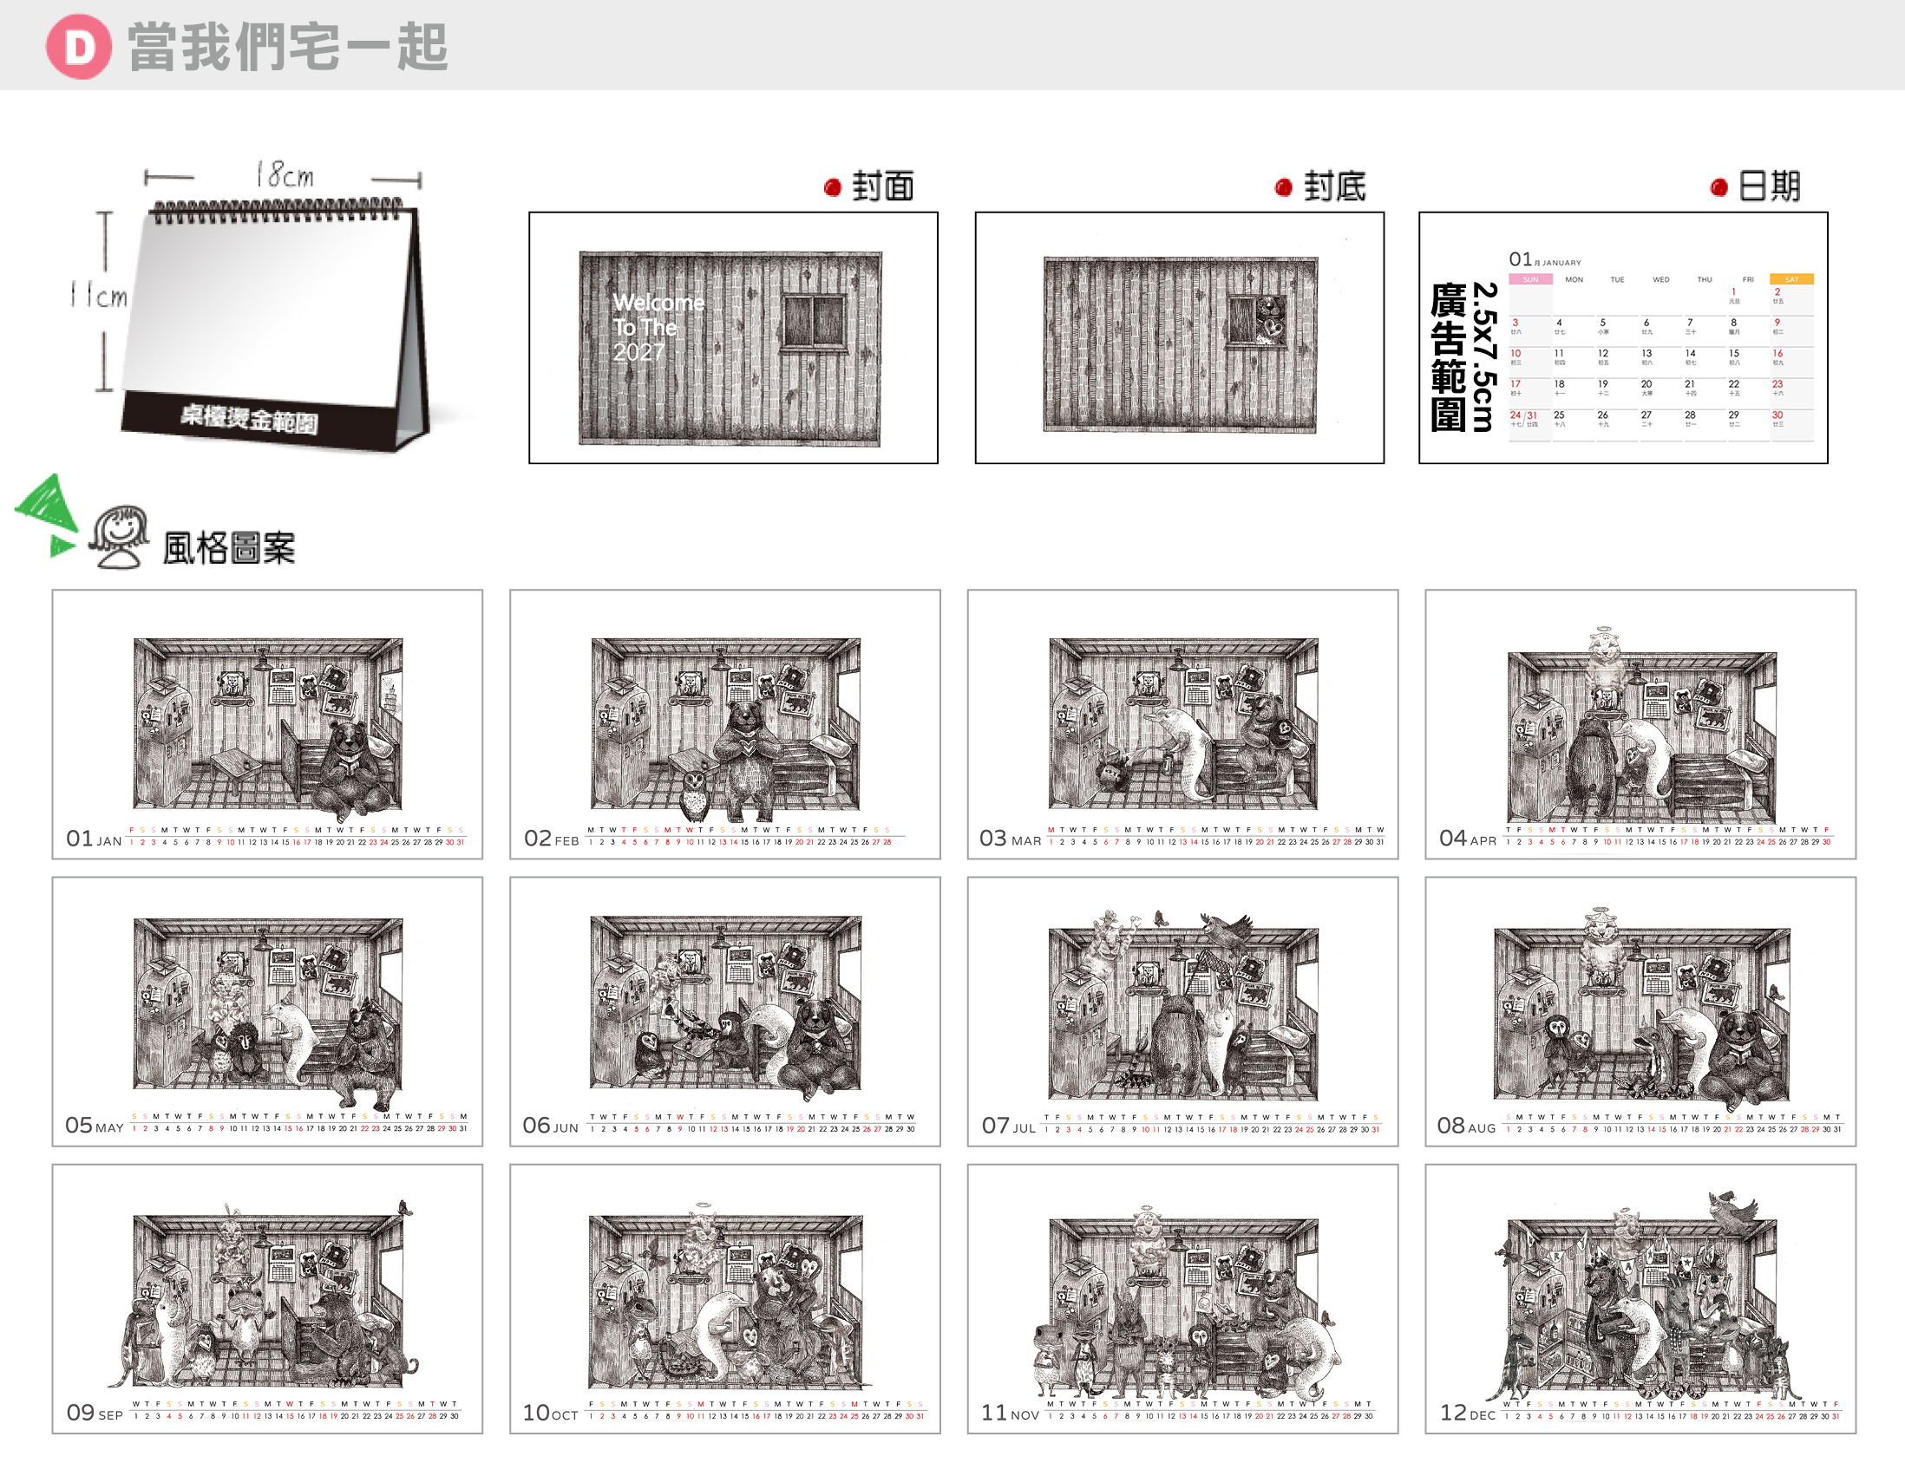Open the 04 APR illustration thumbnail

[x=1640, y=724]
